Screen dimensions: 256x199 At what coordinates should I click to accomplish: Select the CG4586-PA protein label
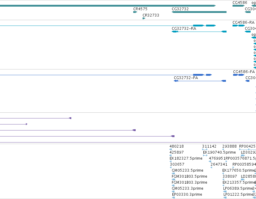point(244,72)
